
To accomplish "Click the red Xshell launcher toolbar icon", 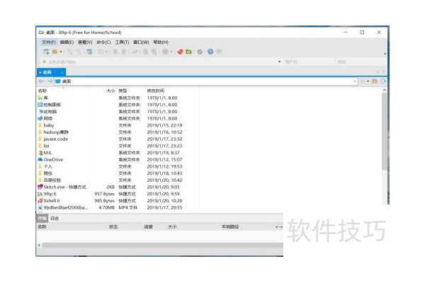I will point(180,52).
